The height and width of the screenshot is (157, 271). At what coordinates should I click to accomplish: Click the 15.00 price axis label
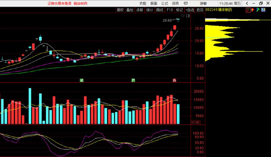tap(199, 53)
